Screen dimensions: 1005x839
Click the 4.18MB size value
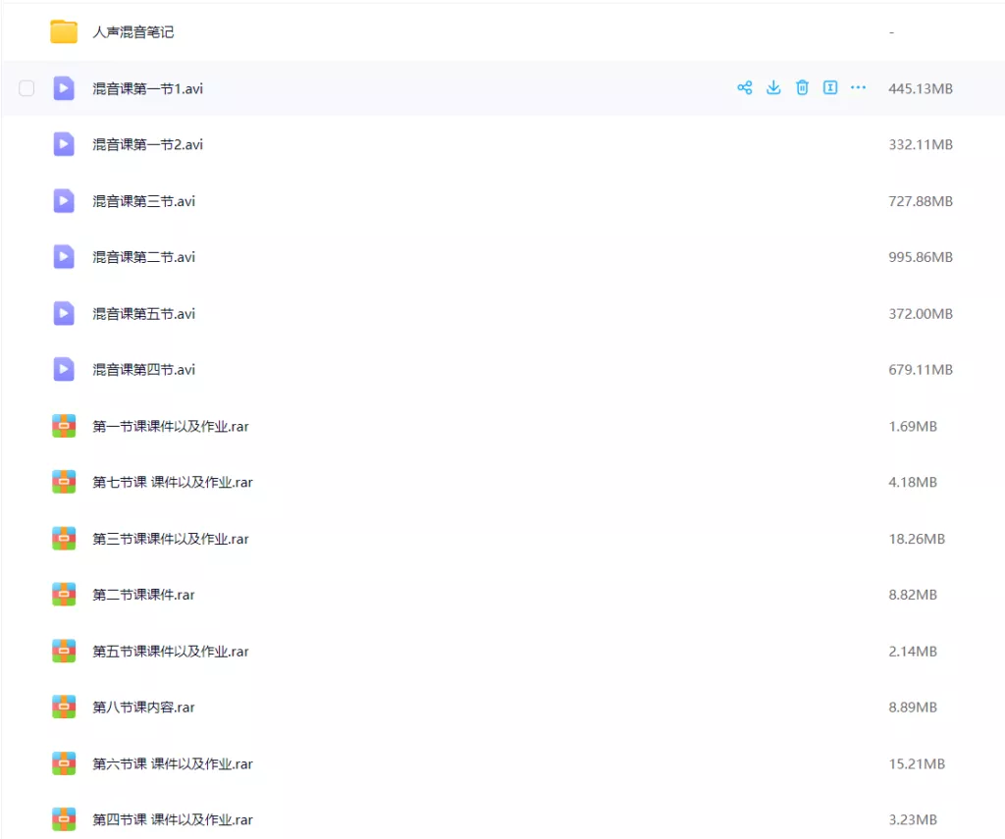pyautogui.click(x=913, y=482)
